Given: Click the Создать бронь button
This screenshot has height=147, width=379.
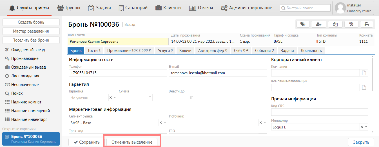Looking at the screenshot, I should pos(31,22).
